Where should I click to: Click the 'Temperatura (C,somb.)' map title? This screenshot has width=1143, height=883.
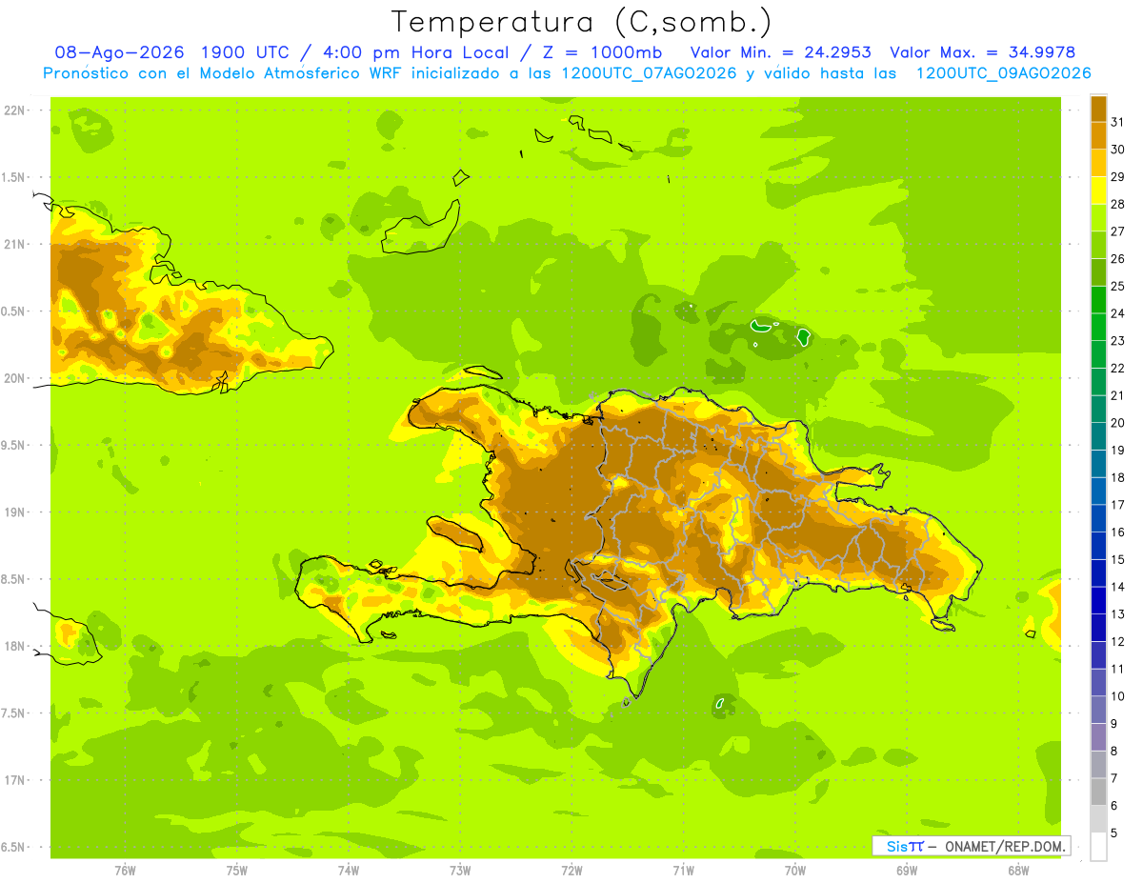click(x=583, y=22)
